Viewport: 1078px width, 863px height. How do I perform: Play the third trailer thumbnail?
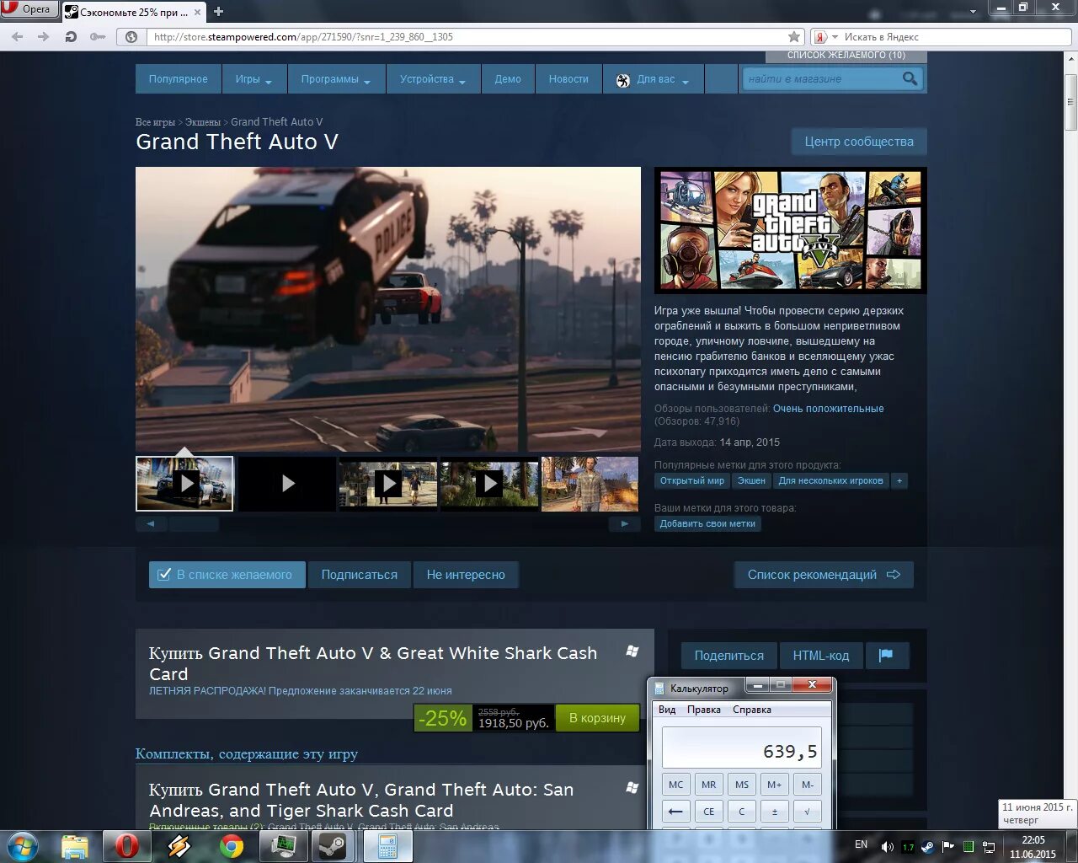pyautogui.click(x=387, y=484)
